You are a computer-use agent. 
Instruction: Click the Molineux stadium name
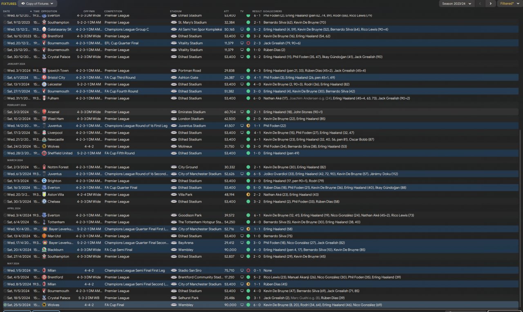point(186,147)
